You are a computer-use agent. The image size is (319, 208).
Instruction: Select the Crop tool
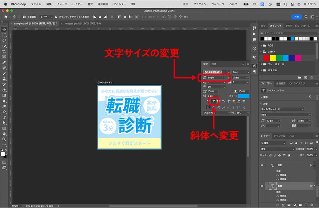click(4, 52)
